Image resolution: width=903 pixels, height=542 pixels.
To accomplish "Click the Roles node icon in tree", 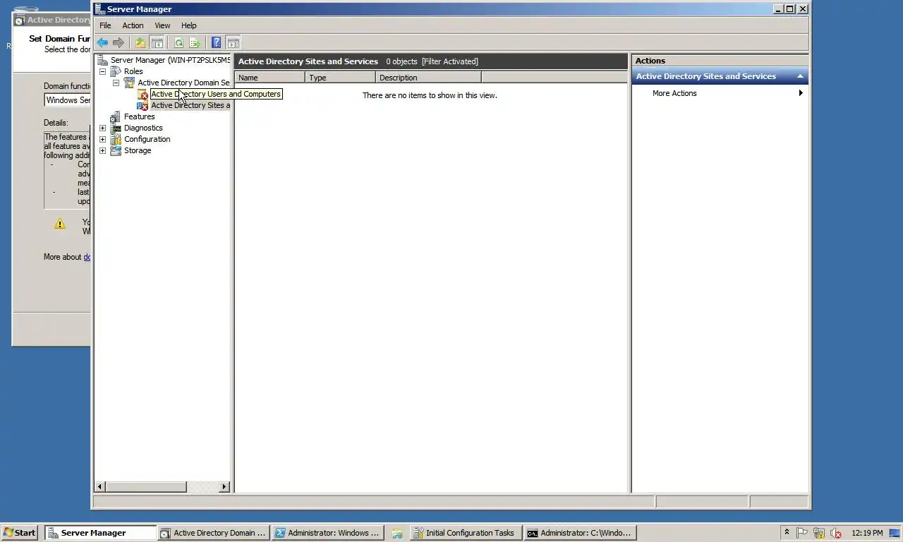I will (x=116, y=71).
